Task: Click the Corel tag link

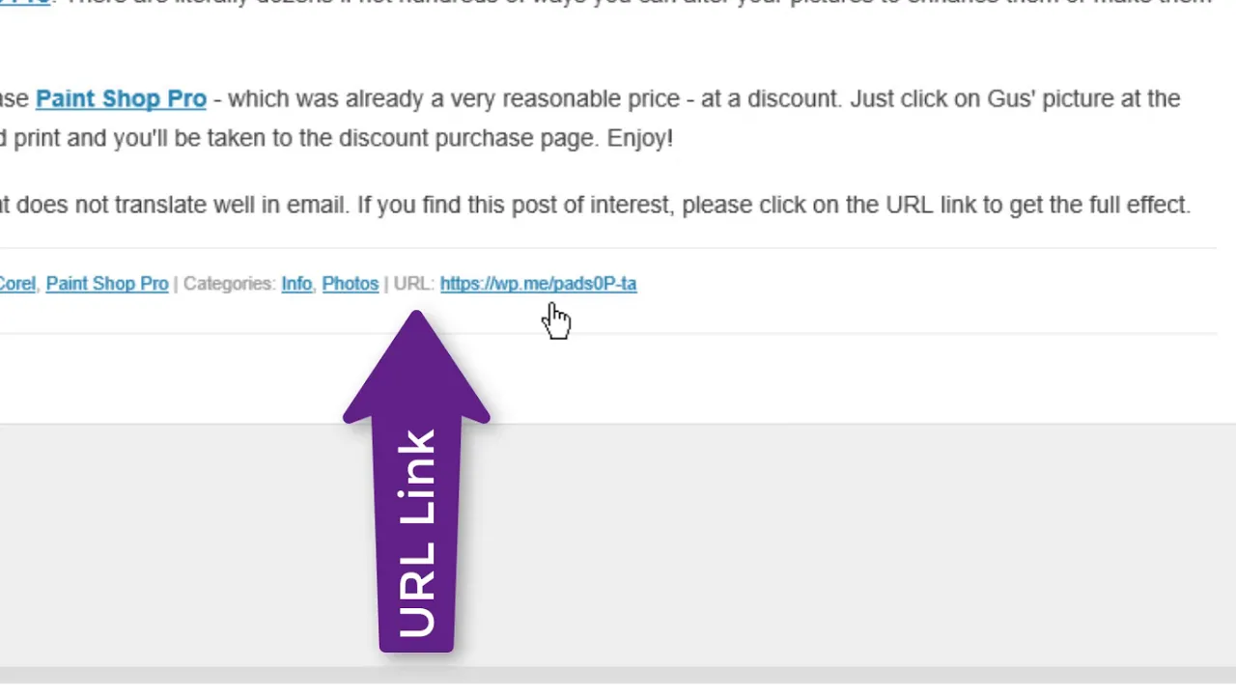Action: [17, 284]
